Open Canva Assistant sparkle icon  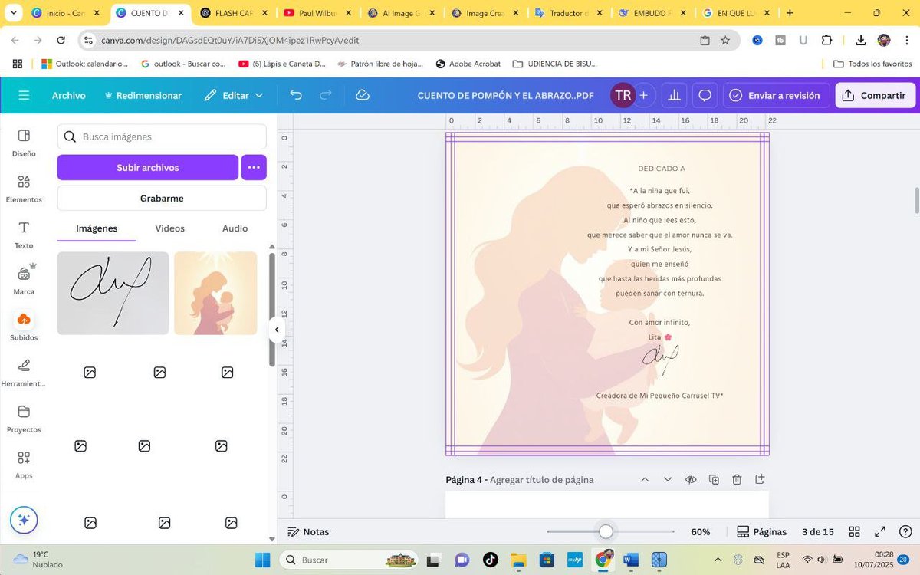click(24, 520)
